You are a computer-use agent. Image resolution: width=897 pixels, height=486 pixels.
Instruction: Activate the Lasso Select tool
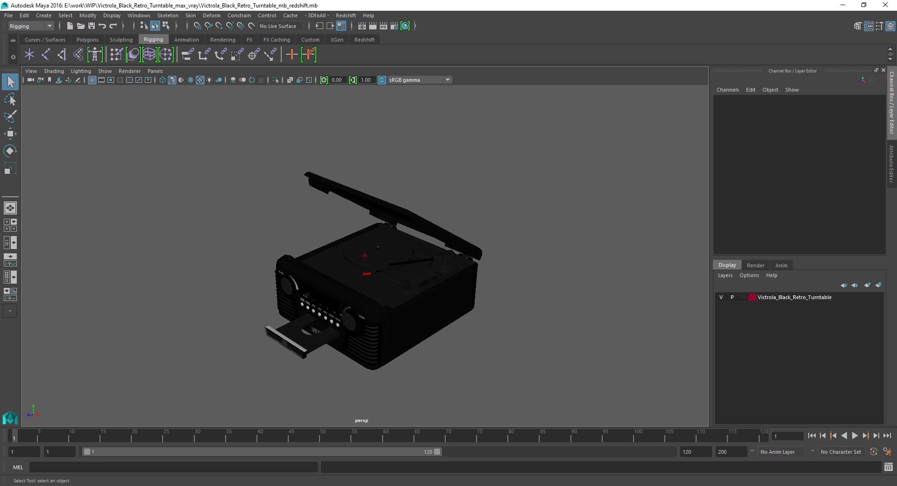click(10, 99)
